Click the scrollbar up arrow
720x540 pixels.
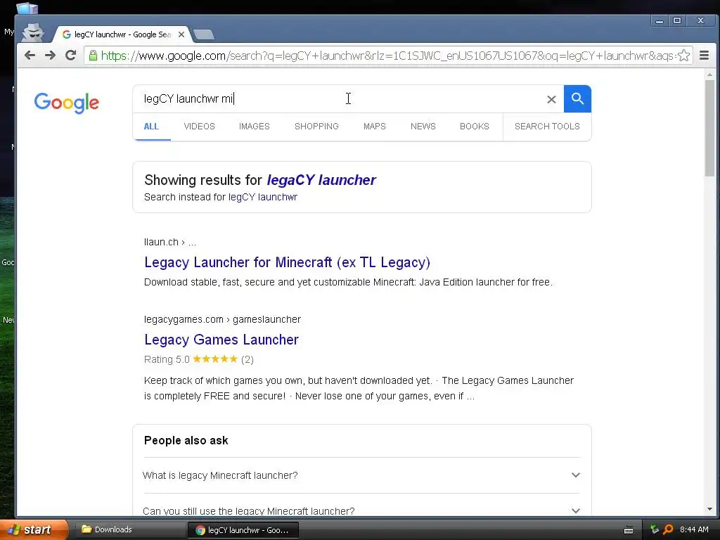point(710,75)
